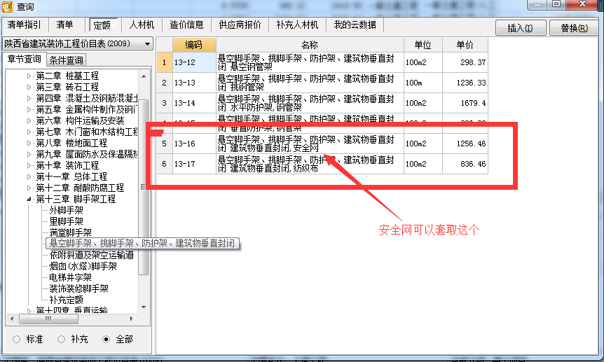The width and height of the screenshot is (604, 362).
Task: Click row header number 6
Action: pos(165,164)
